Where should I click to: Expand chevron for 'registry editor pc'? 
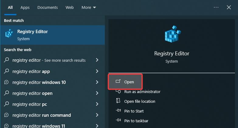97,104
